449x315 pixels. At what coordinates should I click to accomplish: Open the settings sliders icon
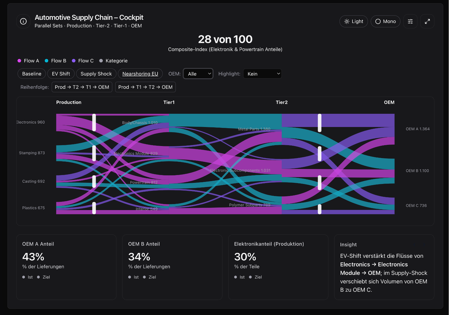(410, 21)
